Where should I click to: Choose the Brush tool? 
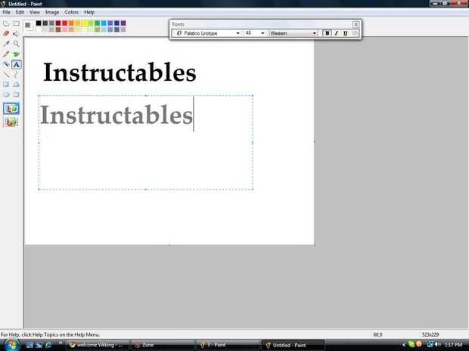pyautogui.click(x=16, y=54)
